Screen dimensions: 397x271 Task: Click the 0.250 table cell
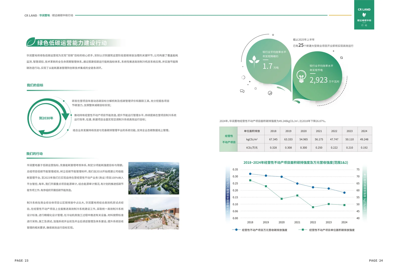[319, 148]
